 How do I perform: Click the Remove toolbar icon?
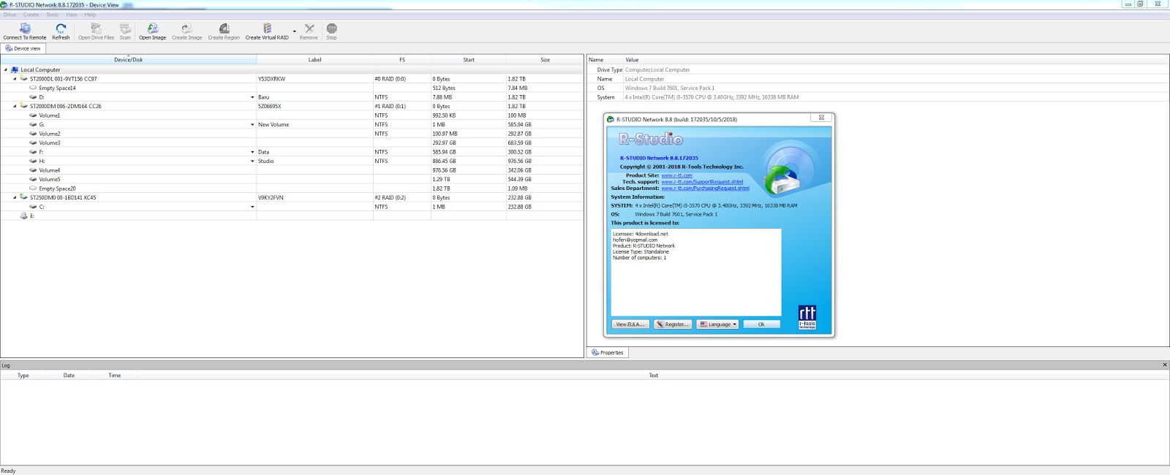point(309,28)
